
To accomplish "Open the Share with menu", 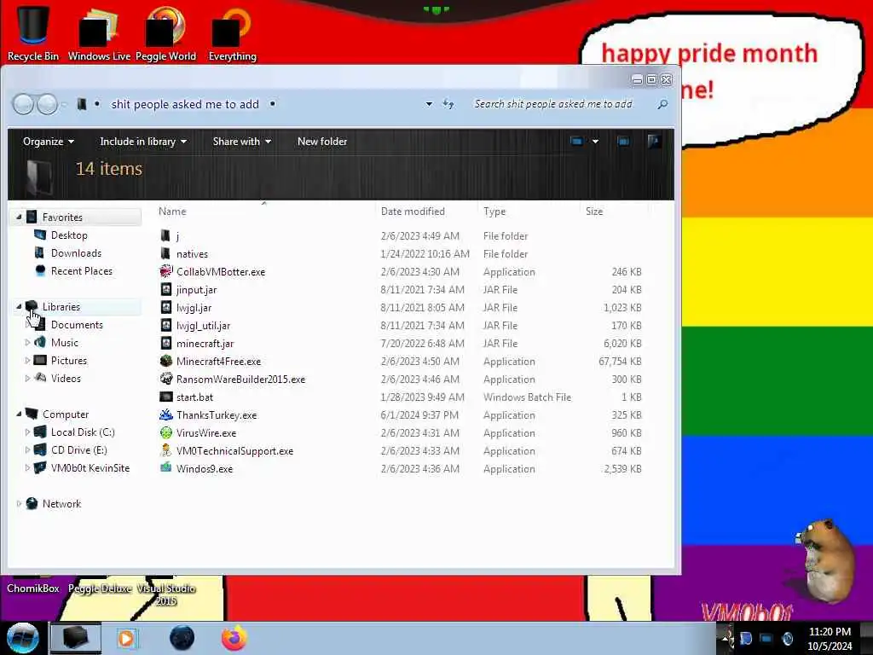I will (241, 142).
